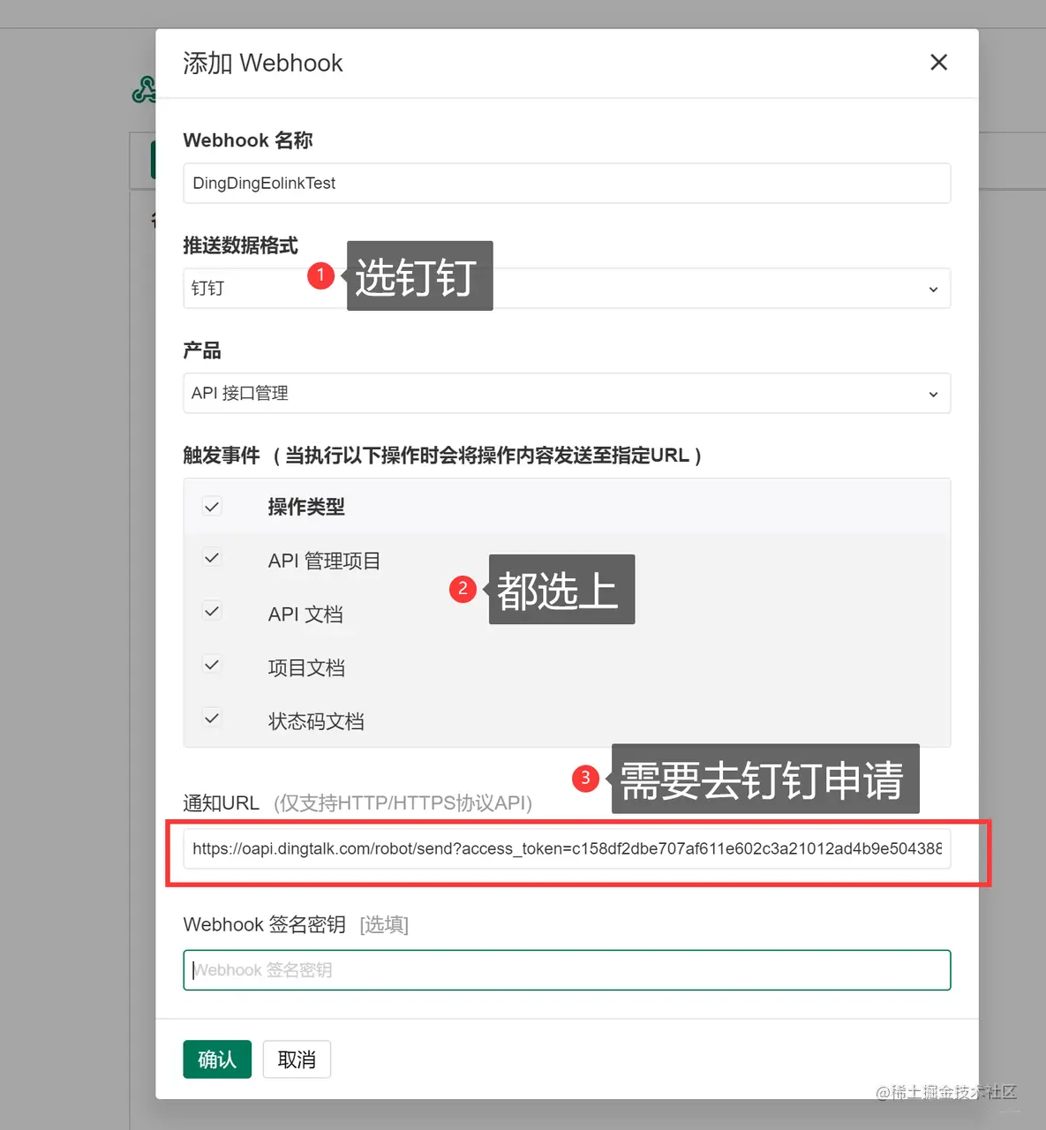This screenshot has width=1046, height=1130.
Task: Open the 推送数据格式 dropdown showing 钉钉
Action: [x=567, y=289]
